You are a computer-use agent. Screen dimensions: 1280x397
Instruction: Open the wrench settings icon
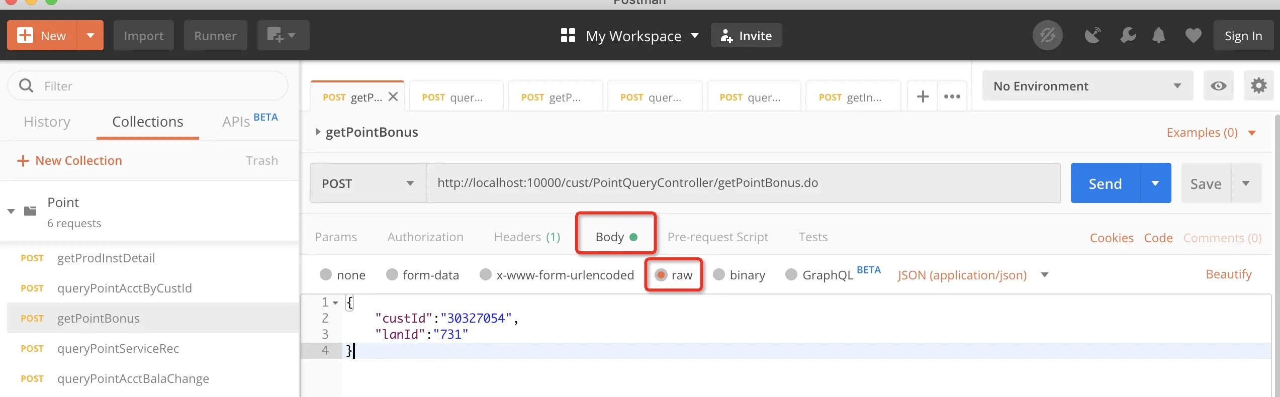(1128, 36)
